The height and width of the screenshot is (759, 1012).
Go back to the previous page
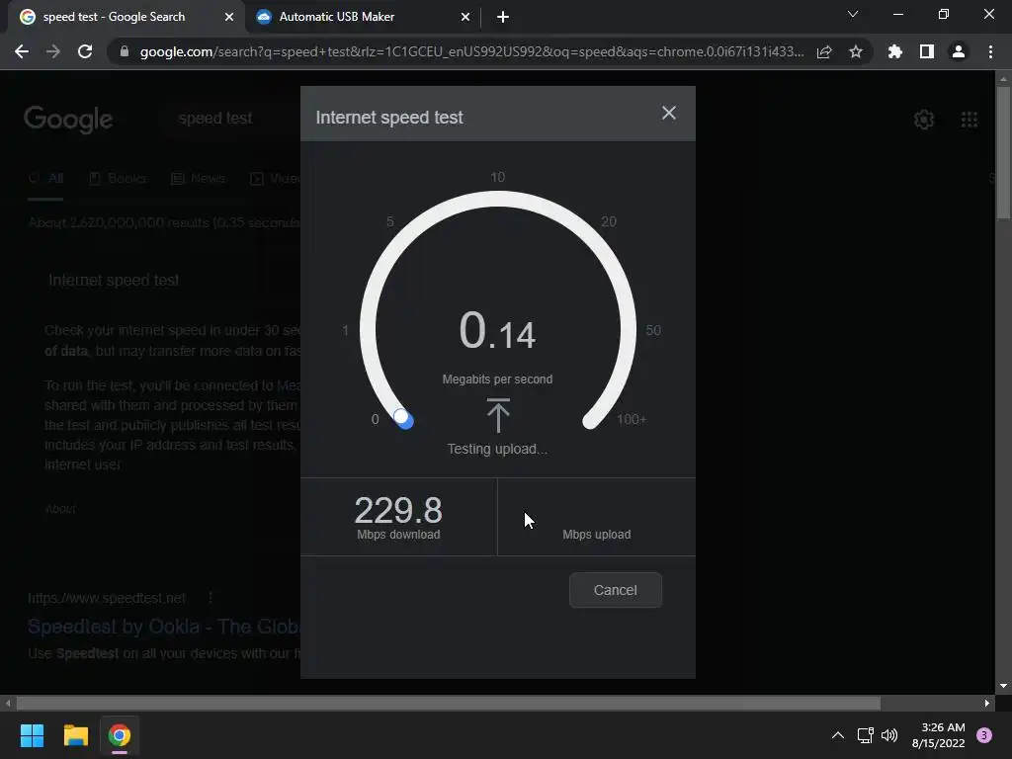pos(22,51)
